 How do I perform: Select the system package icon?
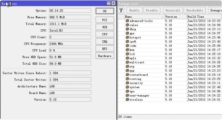coord(127,87)
